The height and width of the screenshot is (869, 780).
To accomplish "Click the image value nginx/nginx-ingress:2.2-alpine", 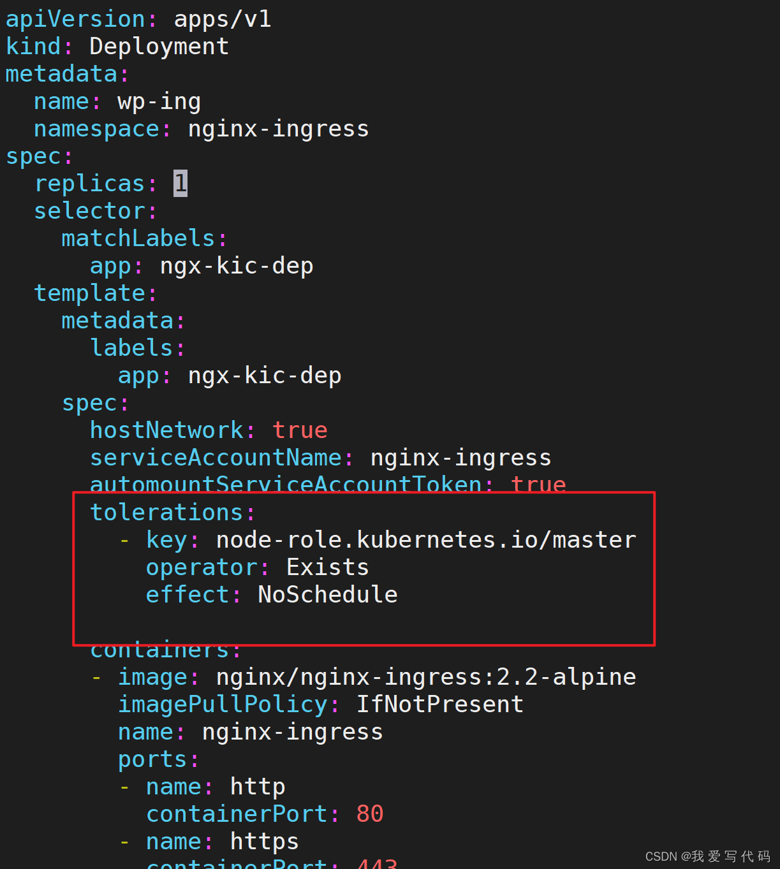I will click(425, 676).
